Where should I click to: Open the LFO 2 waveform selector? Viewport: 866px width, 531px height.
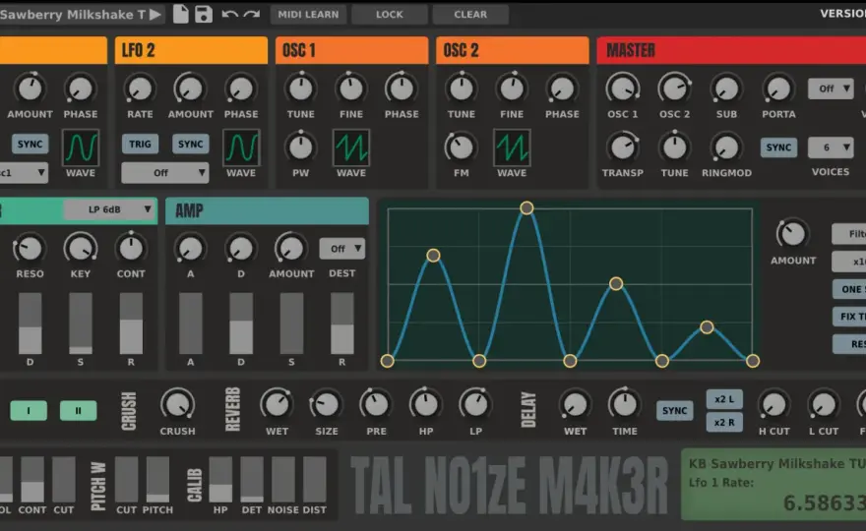[x=241, y=147]
